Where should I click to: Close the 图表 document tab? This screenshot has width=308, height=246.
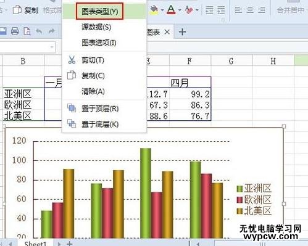[x=167, y=32]
